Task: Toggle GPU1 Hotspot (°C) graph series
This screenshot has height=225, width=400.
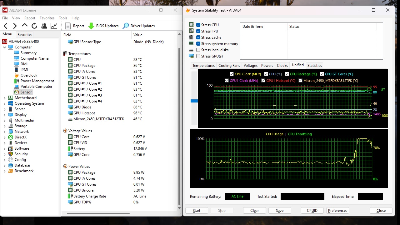Action: [263, 81]
